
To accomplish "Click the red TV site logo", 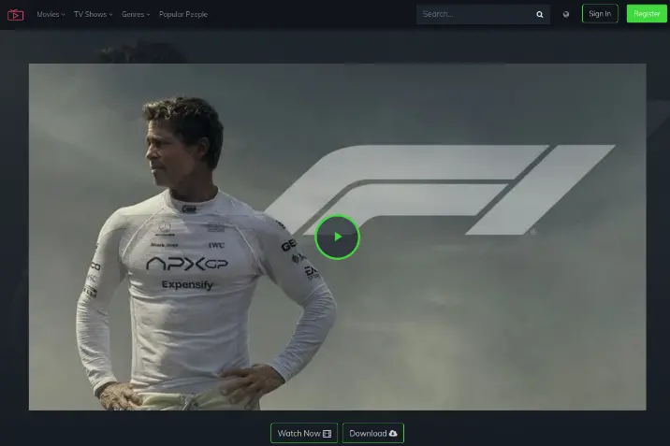I will pos(15,15).
